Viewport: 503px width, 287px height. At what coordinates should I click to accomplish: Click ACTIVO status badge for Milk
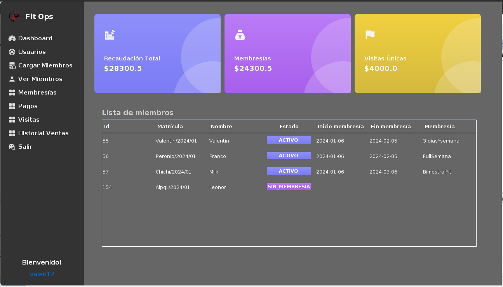tap(289, 171)
